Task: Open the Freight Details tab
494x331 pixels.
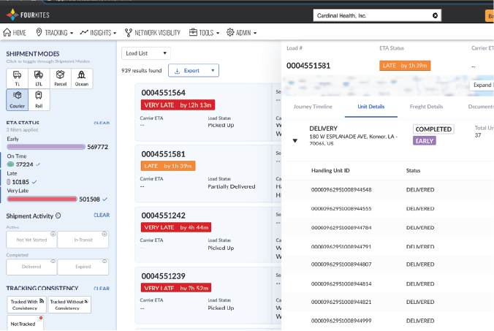Action: 426,107
